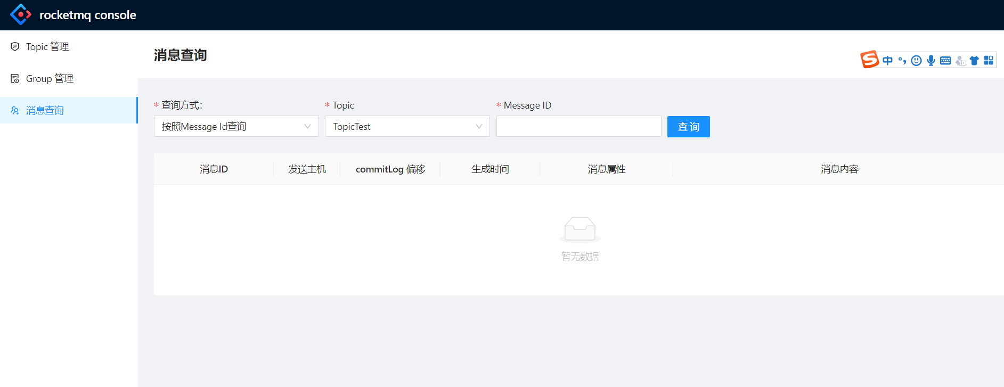Open the Topic dropdown showing TopicTest
The height and width of the screenshot is (387, 1004).
coord(407,126)
